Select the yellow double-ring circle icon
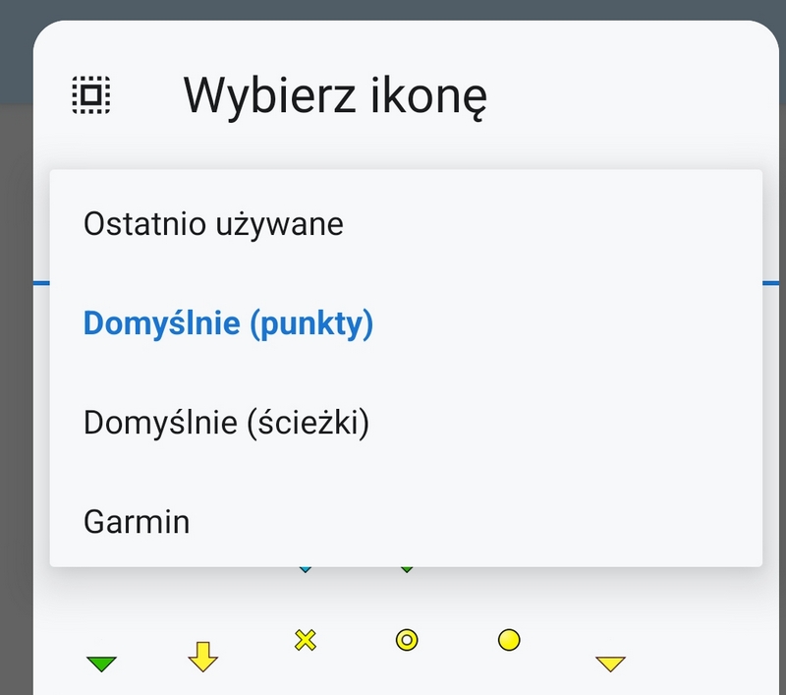This screenshot has width=786, height=695. [406, 641]
